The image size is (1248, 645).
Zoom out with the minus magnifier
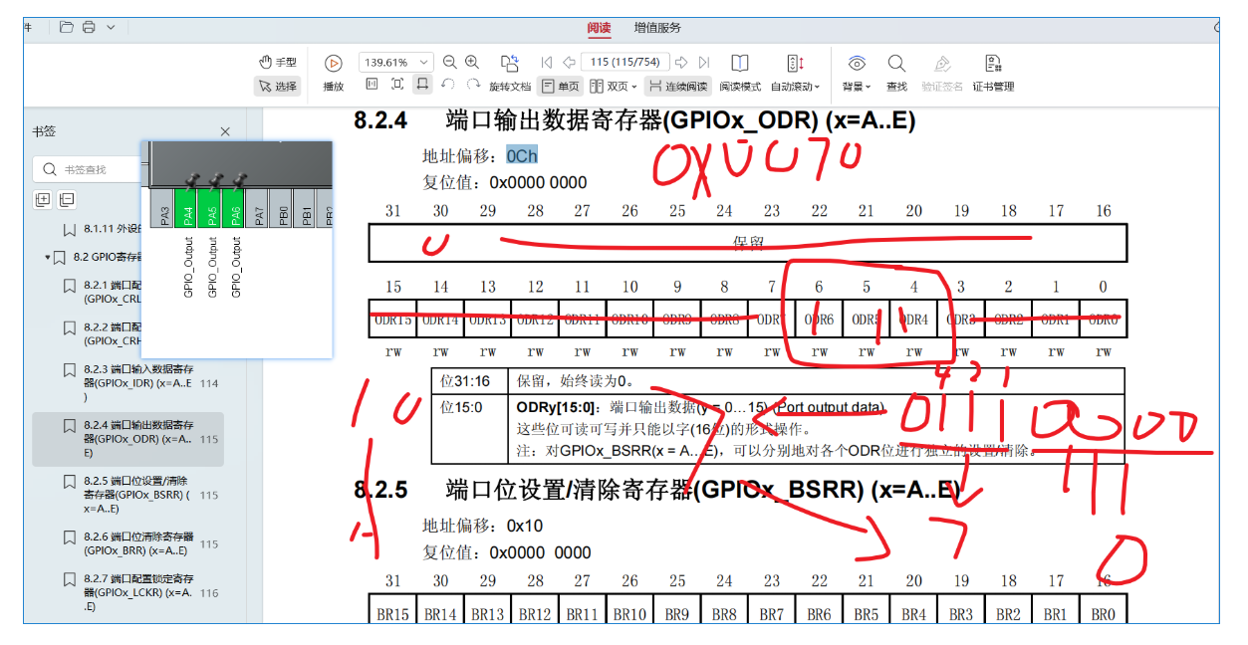click(449, 62)
